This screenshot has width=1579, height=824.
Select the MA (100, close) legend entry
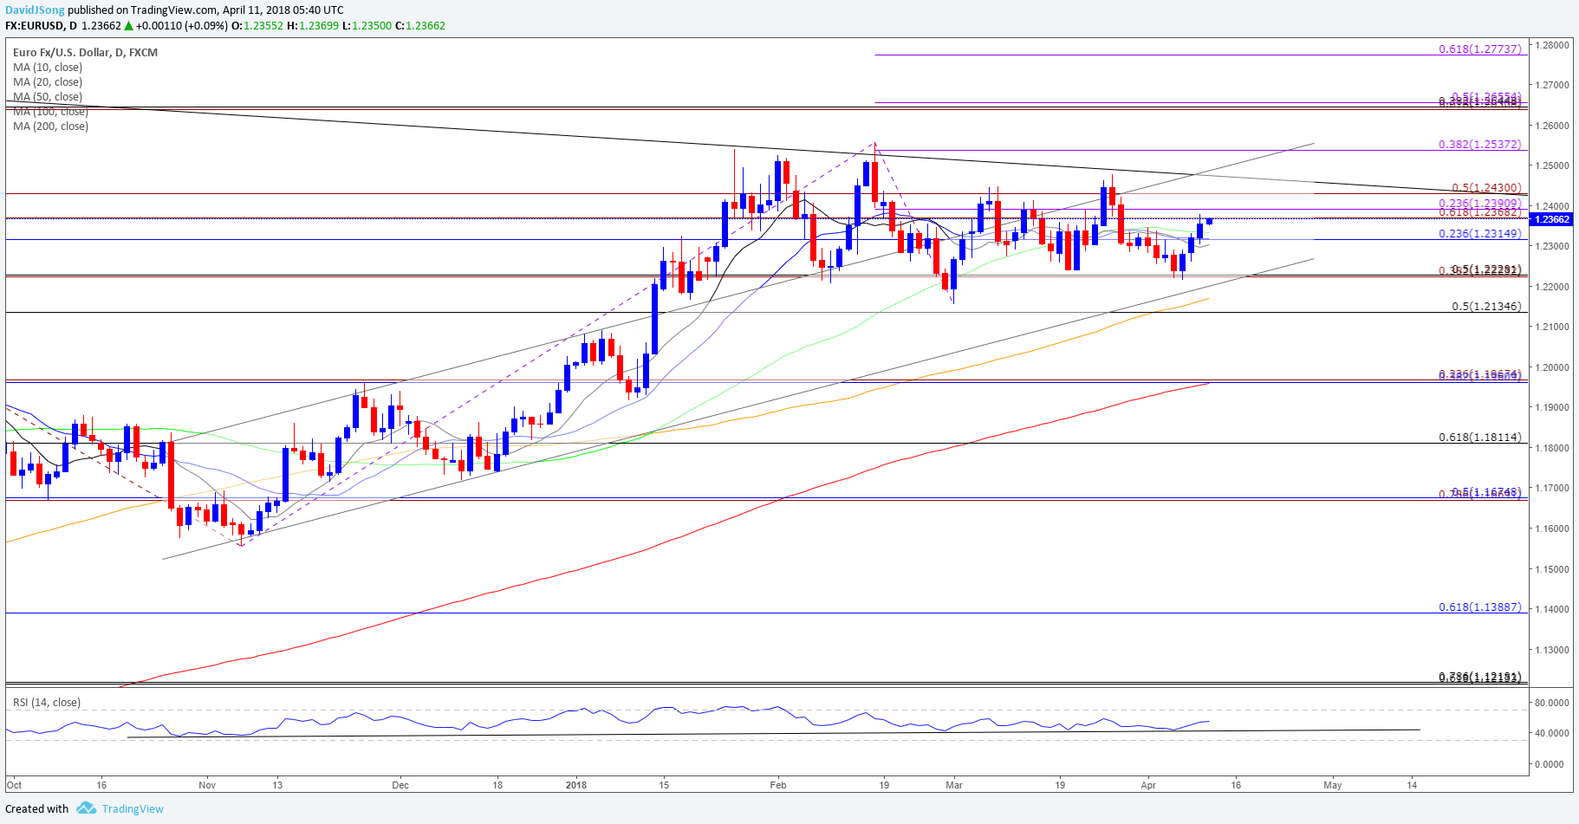click(x=50, y=111)
